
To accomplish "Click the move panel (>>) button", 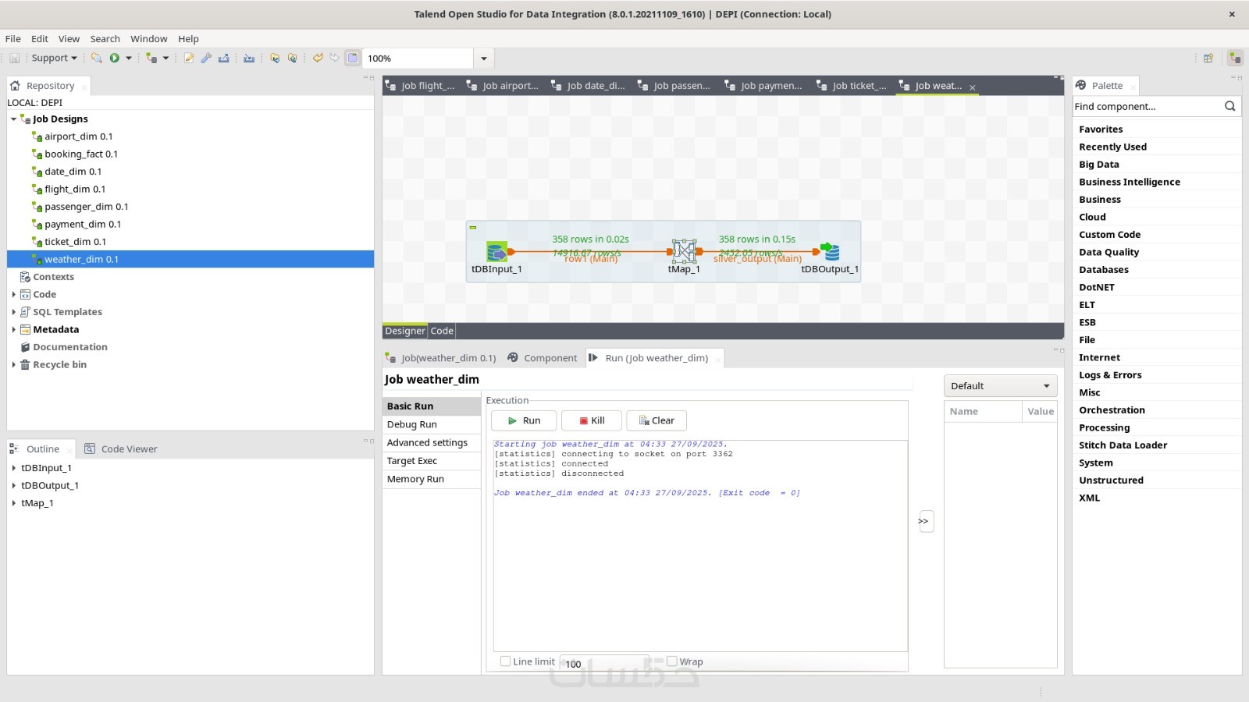I will point(926,521).
